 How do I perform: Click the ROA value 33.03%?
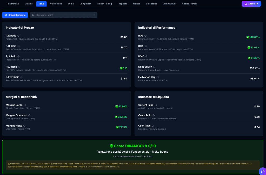(255, 48)
